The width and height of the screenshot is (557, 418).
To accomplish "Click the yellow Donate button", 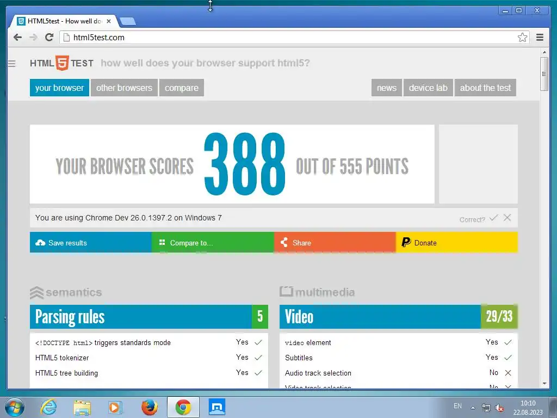I will pos(456,242).
